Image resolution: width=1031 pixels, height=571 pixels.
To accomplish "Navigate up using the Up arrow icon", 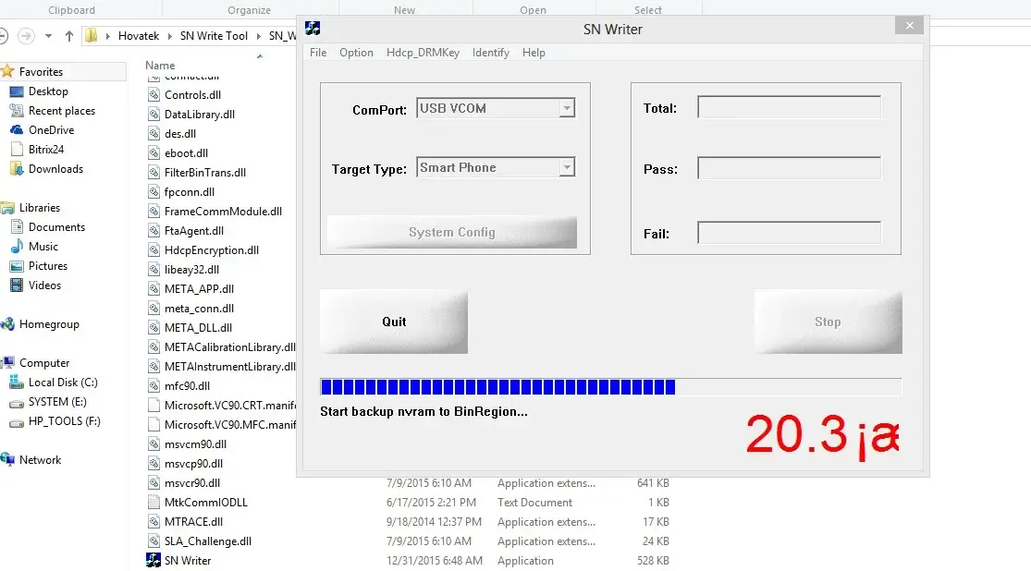I will 69,37.
